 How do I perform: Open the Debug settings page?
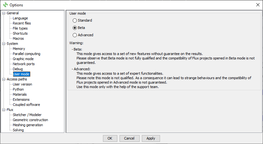pyautogui.click(x=18, y=69)
